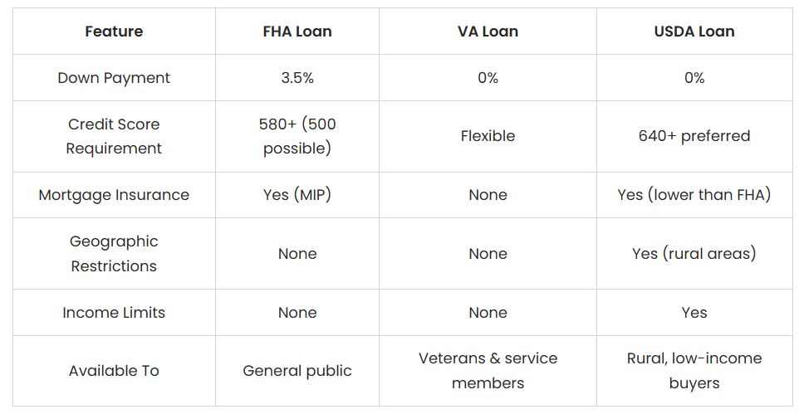Click the Veterans & service members cell
804x414 pixels.
(x=488, y=371)
